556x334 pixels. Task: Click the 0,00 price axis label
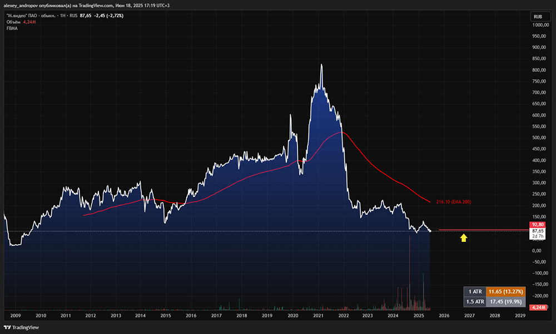tap(537, 251)
